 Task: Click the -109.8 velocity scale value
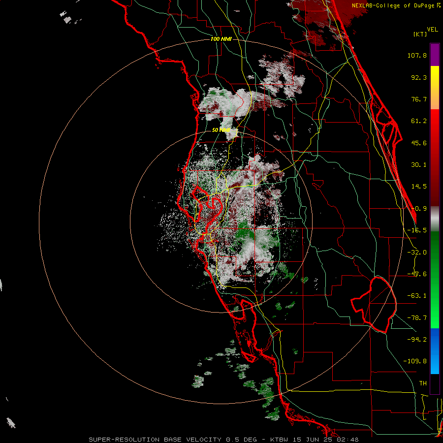pos(415,361)
